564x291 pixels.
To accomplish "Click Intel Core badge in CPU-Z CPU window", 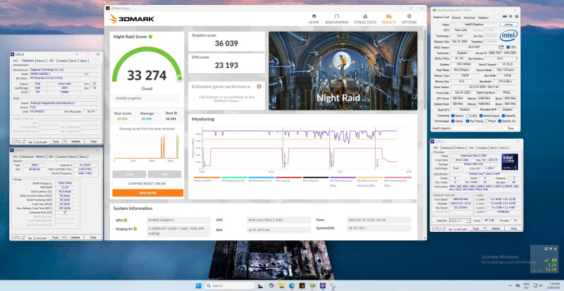I will tap(510, 161).
